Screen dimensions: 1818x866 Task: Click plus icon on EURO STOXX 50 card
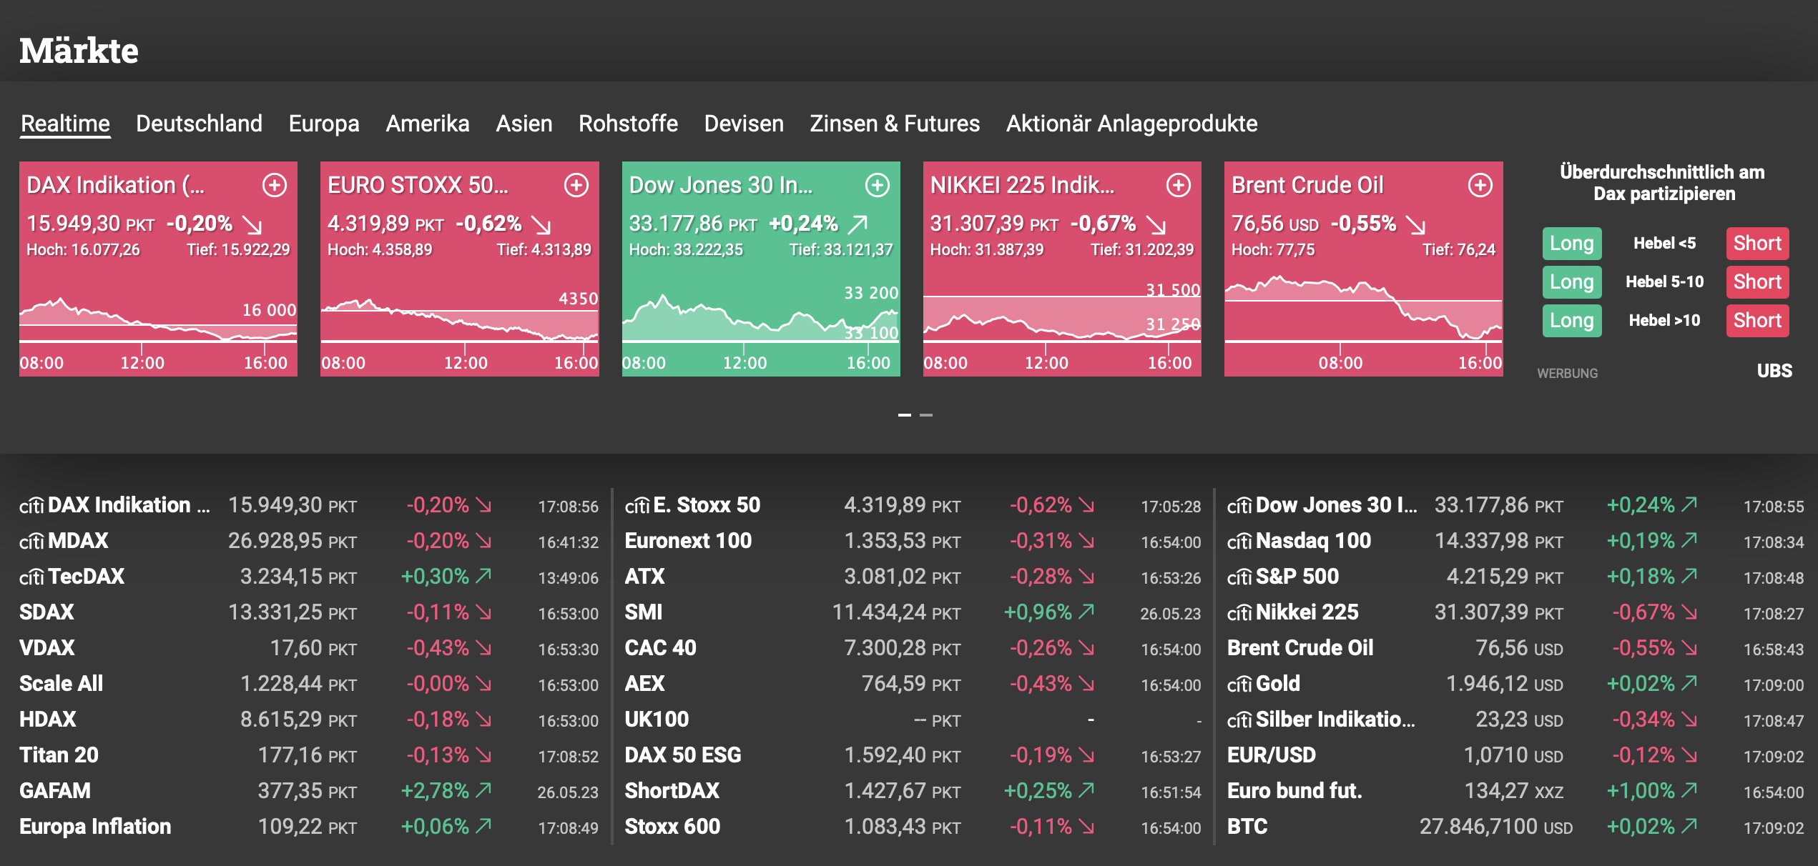click(x=576, y=186)
